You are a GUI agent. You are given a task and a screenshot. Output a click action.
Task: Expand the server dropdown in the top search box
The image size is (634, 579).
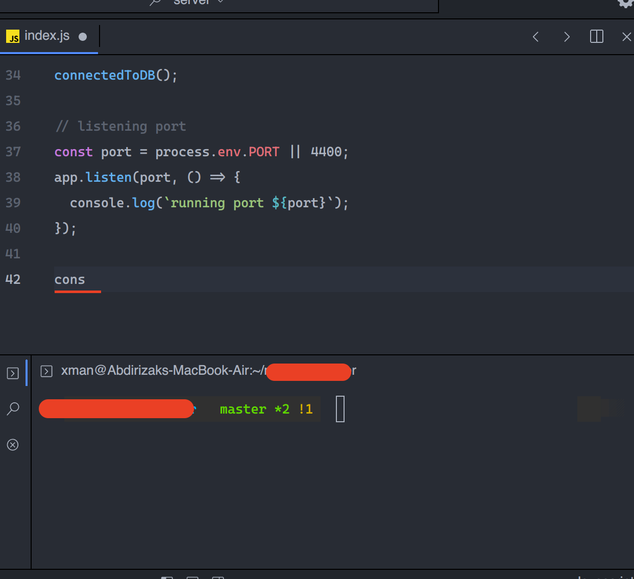click(221, 3)
